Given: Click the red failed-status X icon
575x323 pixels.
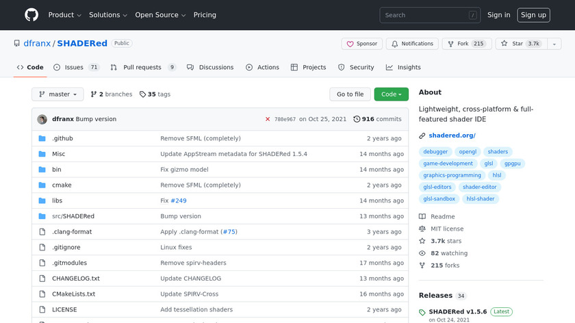Looking at the screenshot, I should pos(268,119).
